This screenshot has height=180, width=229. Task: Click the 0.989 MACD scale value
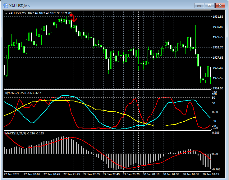[216, 133]
